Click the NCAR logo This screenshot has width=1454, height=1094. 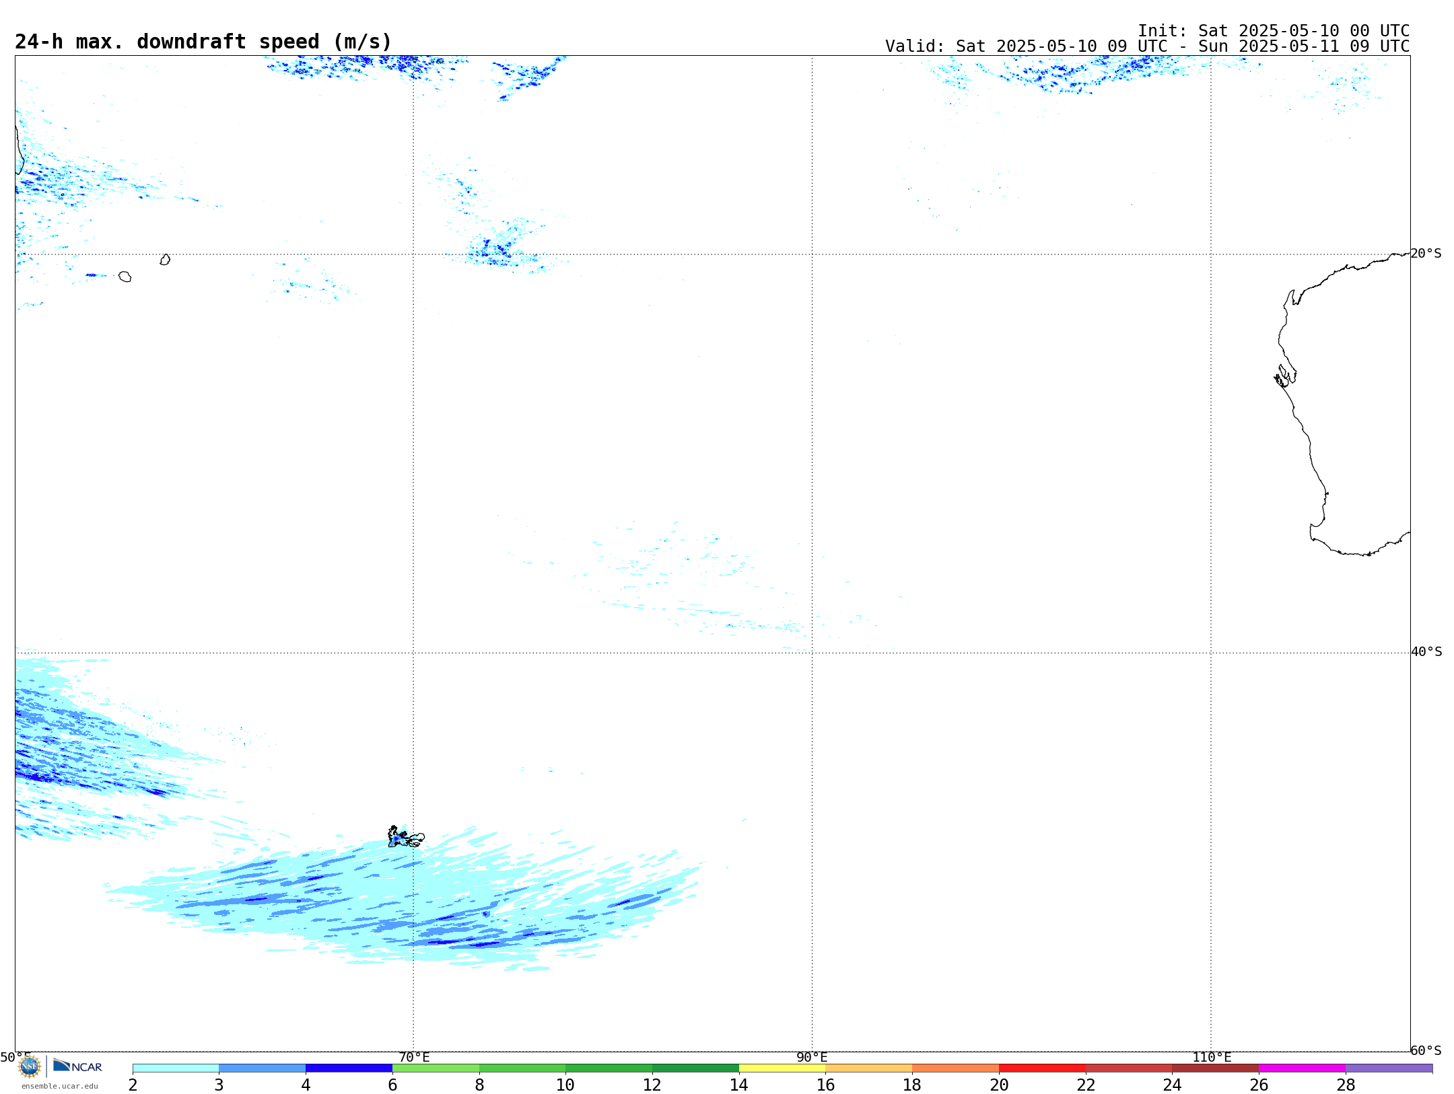coord(77,1066)
